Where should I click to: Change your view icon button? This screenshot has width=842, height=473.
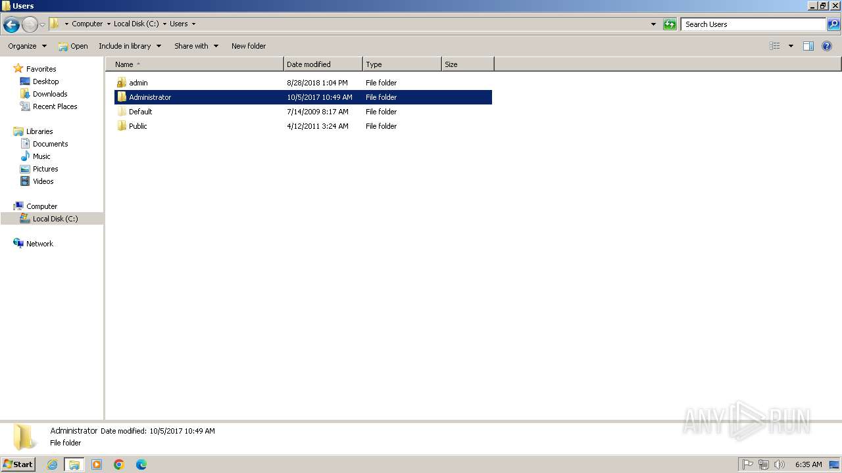point(775,46)
